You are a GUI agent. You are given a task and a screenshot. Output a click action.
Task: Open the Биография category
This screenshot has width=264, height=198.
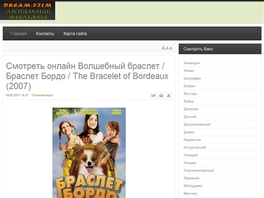[x=192, y=78]
